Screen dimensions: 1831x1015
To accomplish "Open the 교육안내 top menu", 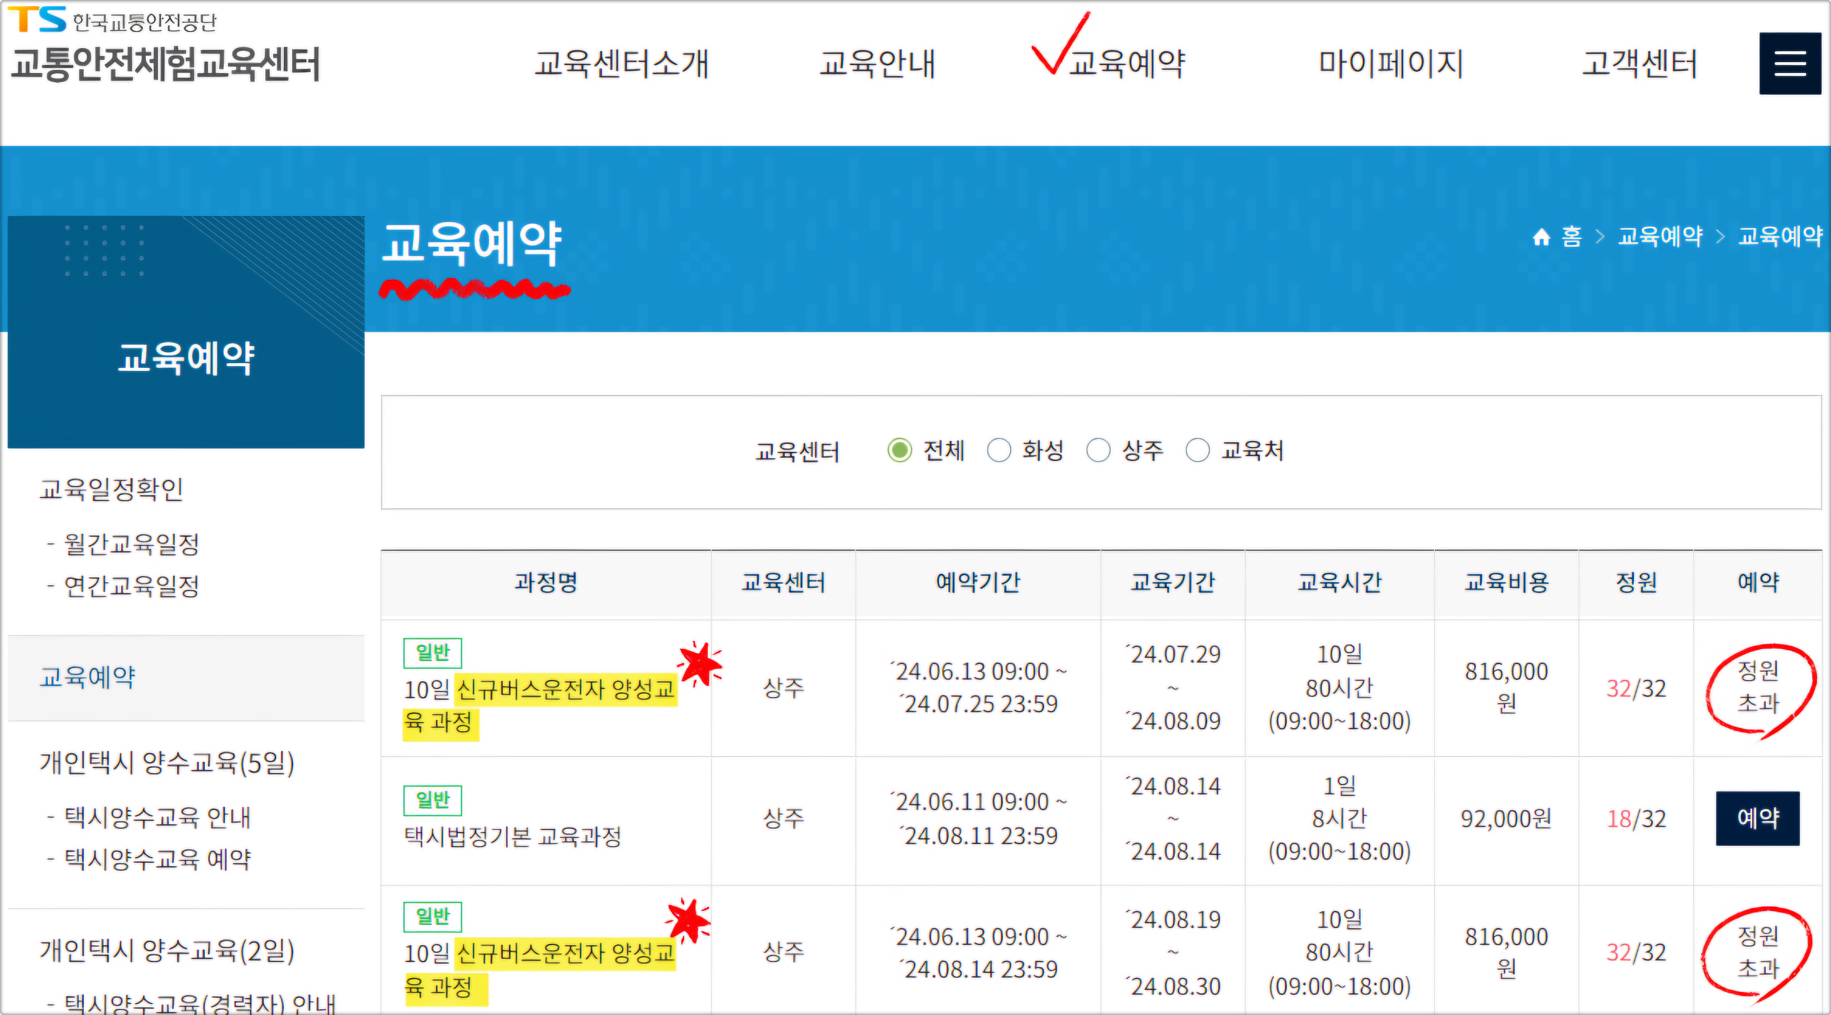I will 877,63.
